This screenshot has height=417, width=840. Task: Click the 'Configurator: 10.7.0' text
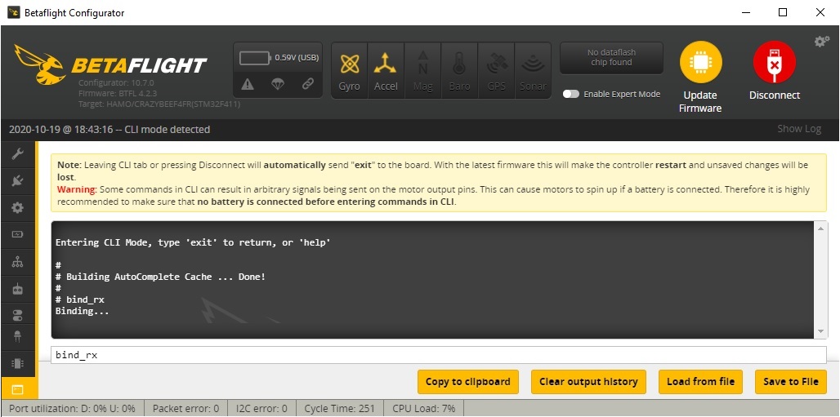pos(116,83)
